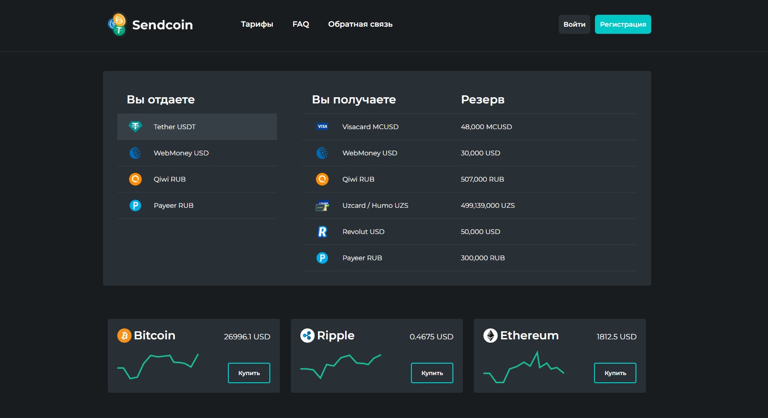Image resolution: width=768 pixels, height=418 pixels.
Task: Select Visacard MCUSD to receive
Action: coord(470,127)
